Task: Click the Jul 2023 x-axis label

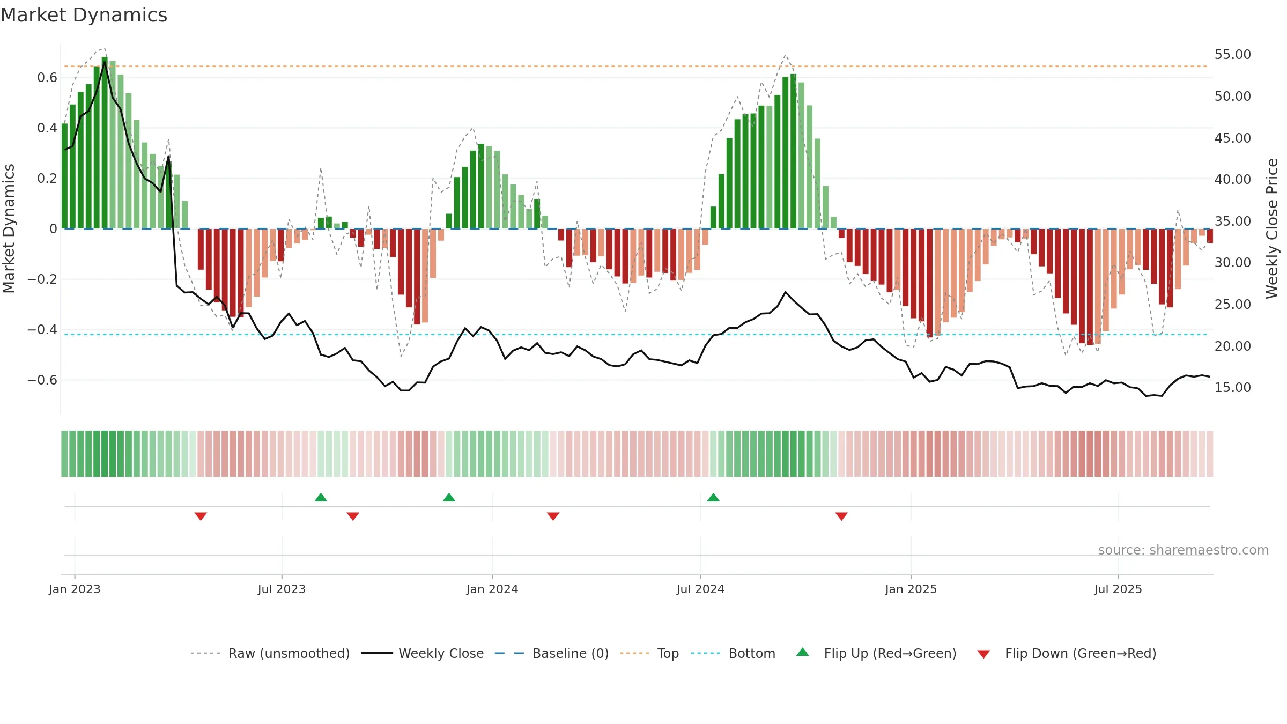Action: tap(282, 589)
